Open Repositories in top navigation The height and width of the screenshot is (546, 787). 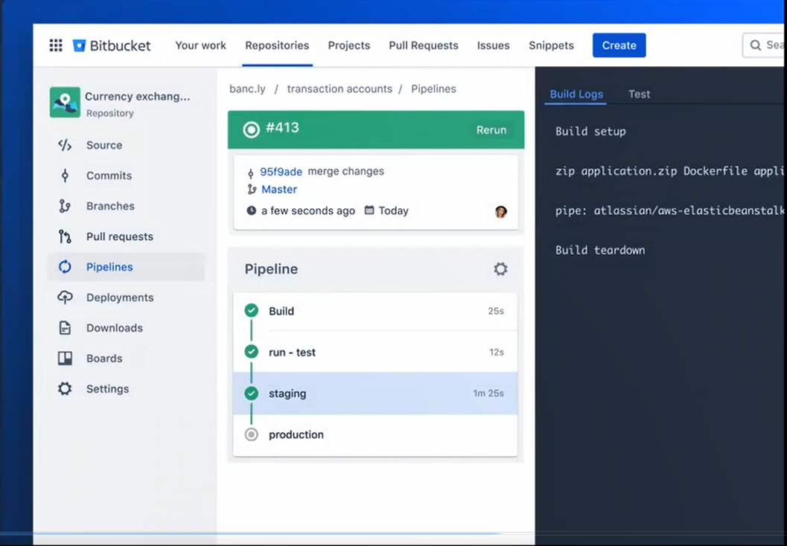tap(277, 45)
